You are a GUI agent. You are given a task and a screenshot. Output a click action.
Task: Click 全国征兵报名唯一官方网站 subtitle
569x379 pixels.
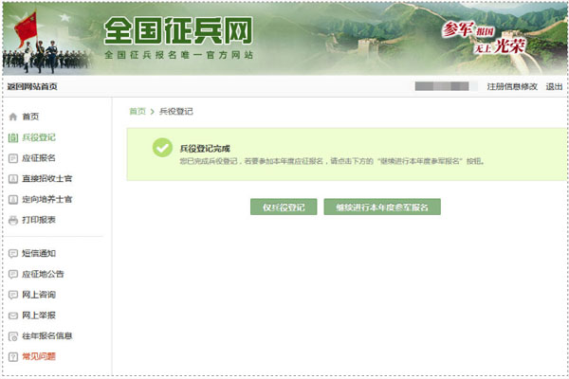178,55
